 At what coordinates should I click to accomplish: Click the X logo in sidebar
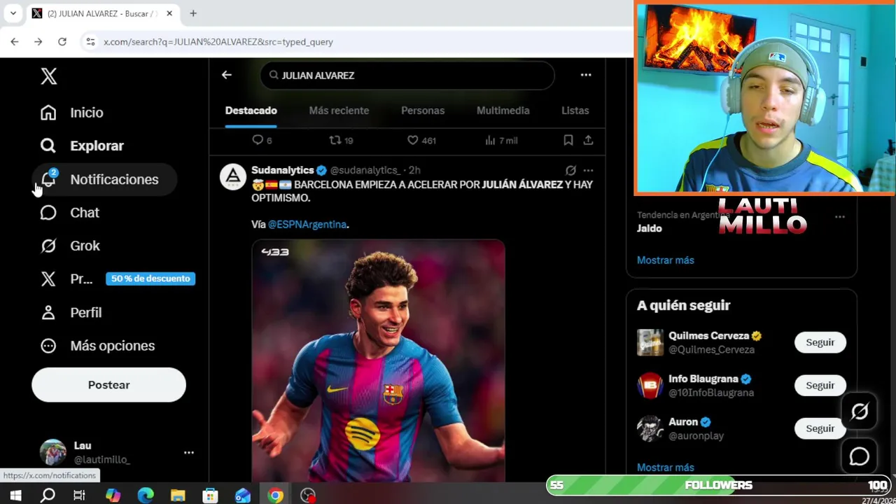point(48,76)
